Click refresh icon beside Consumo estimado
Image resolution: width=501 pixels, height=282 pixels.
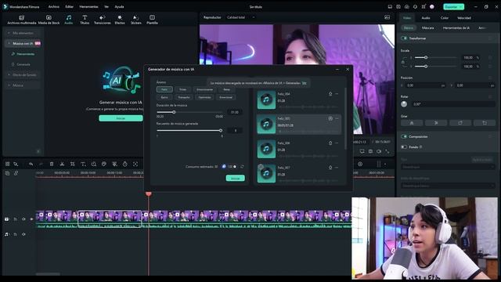[x=242, y=167]
